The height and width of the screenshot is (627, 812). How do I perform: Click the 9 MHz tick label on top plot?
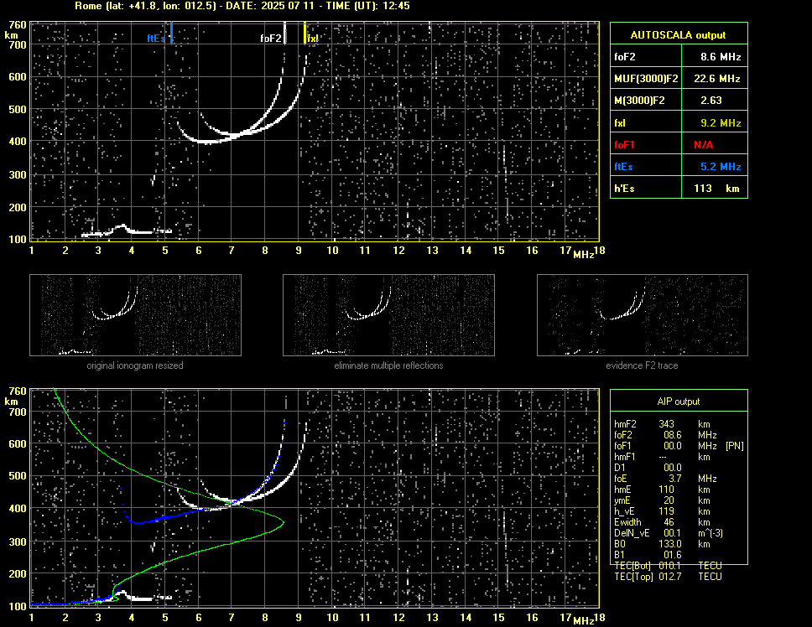tap(299, 251)
